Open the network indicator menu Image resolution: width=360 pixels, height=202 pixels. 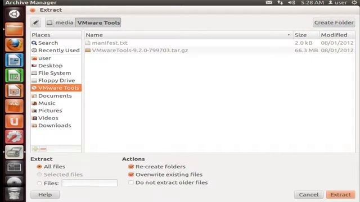[x=280, y=2]
